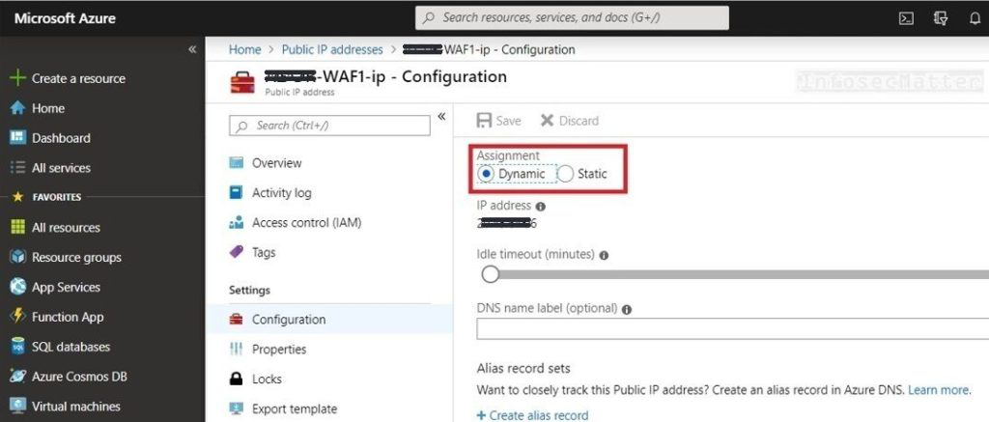Click the Learn more link
This screenshot has width=989, height=422.
(x=939, y=390)
